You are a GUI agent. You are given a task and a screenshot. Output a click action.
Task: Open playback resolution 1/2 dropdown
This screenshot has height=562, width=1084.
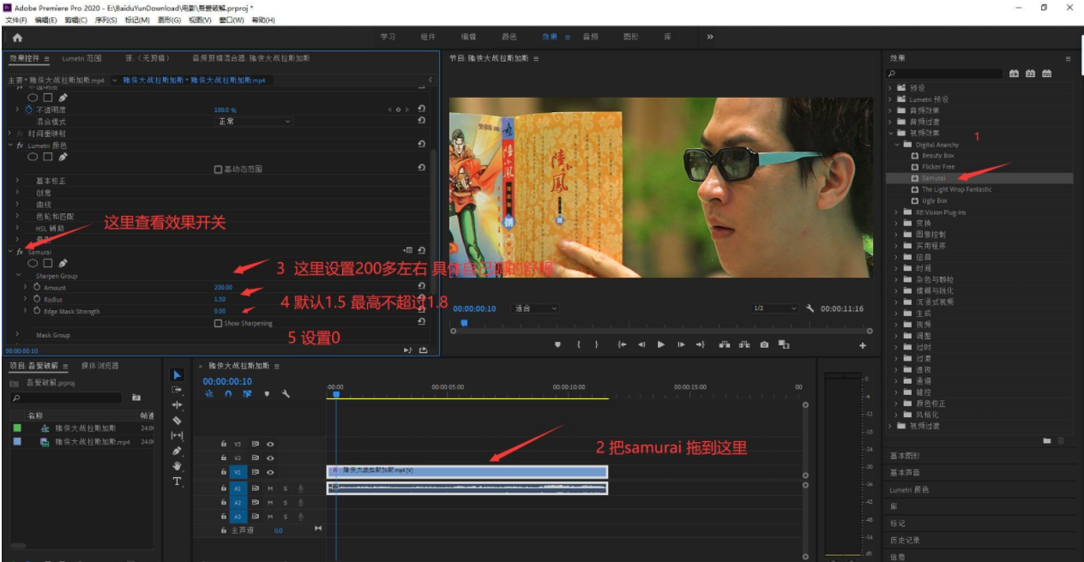[774, 308]
